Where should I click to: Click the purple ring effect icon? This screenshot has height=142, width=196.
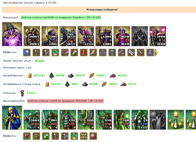[x=122, y=52]
